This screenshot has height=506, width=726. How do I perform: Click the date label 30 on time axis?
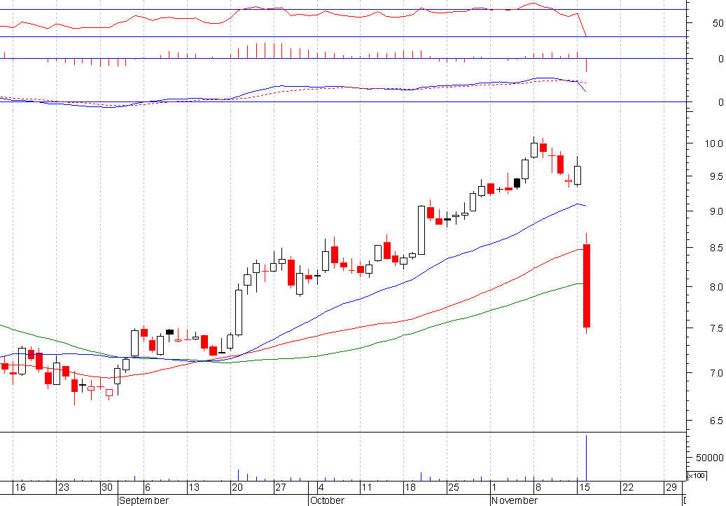click(x=107, y=487)
